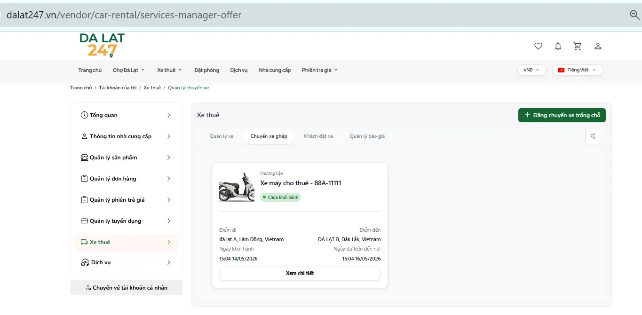Open the shopping cart icon

click(578, 46)
